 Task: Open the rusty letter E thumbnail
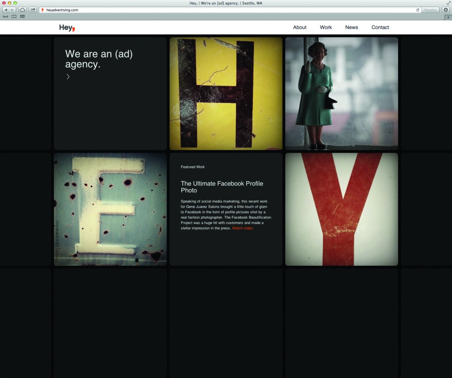[110, 209]
